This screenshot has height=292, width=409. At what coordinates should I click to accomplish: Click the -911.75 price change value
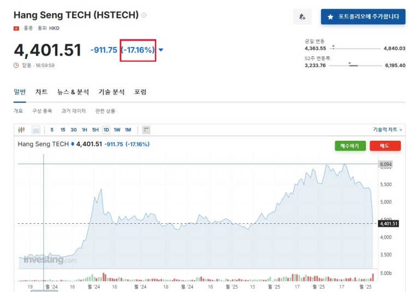pyautogui.click(x=104, y=50)
